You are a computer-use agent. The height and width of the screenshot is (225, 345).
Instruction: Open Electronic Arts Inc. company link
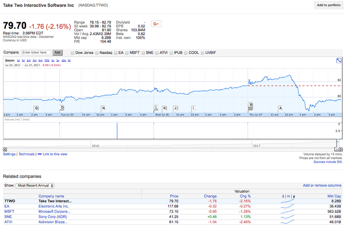(x=54, y=206)
